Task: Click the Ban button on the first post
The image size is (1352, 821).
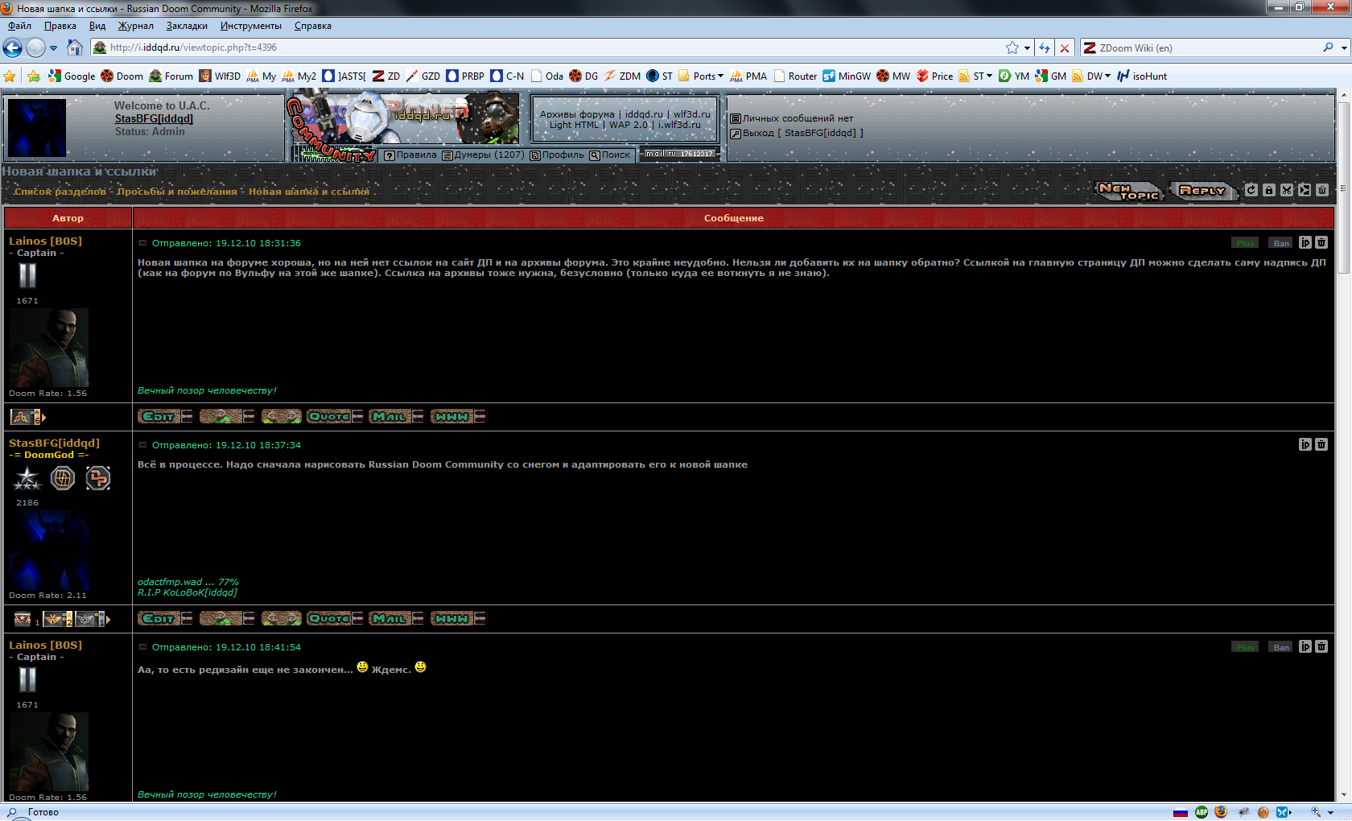Action: coord(1281,242)
